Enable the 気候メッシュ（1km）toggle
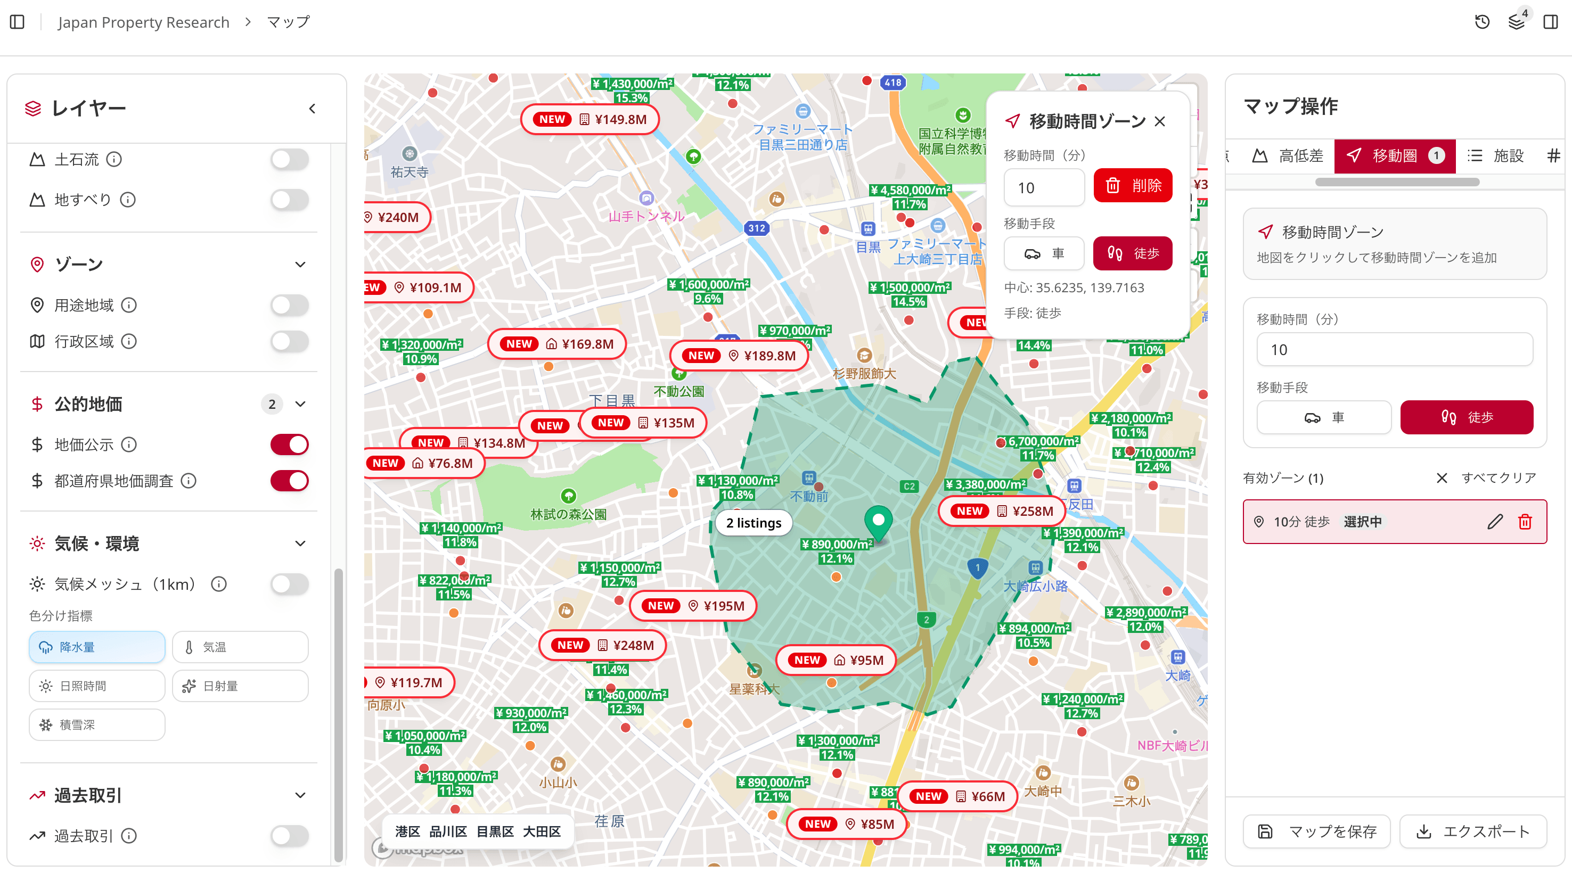 tap(290, 584)
